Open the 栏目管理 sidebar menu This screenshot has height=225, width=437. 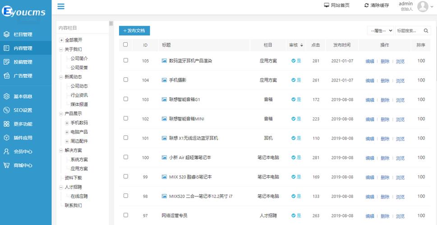coord(26,35)
